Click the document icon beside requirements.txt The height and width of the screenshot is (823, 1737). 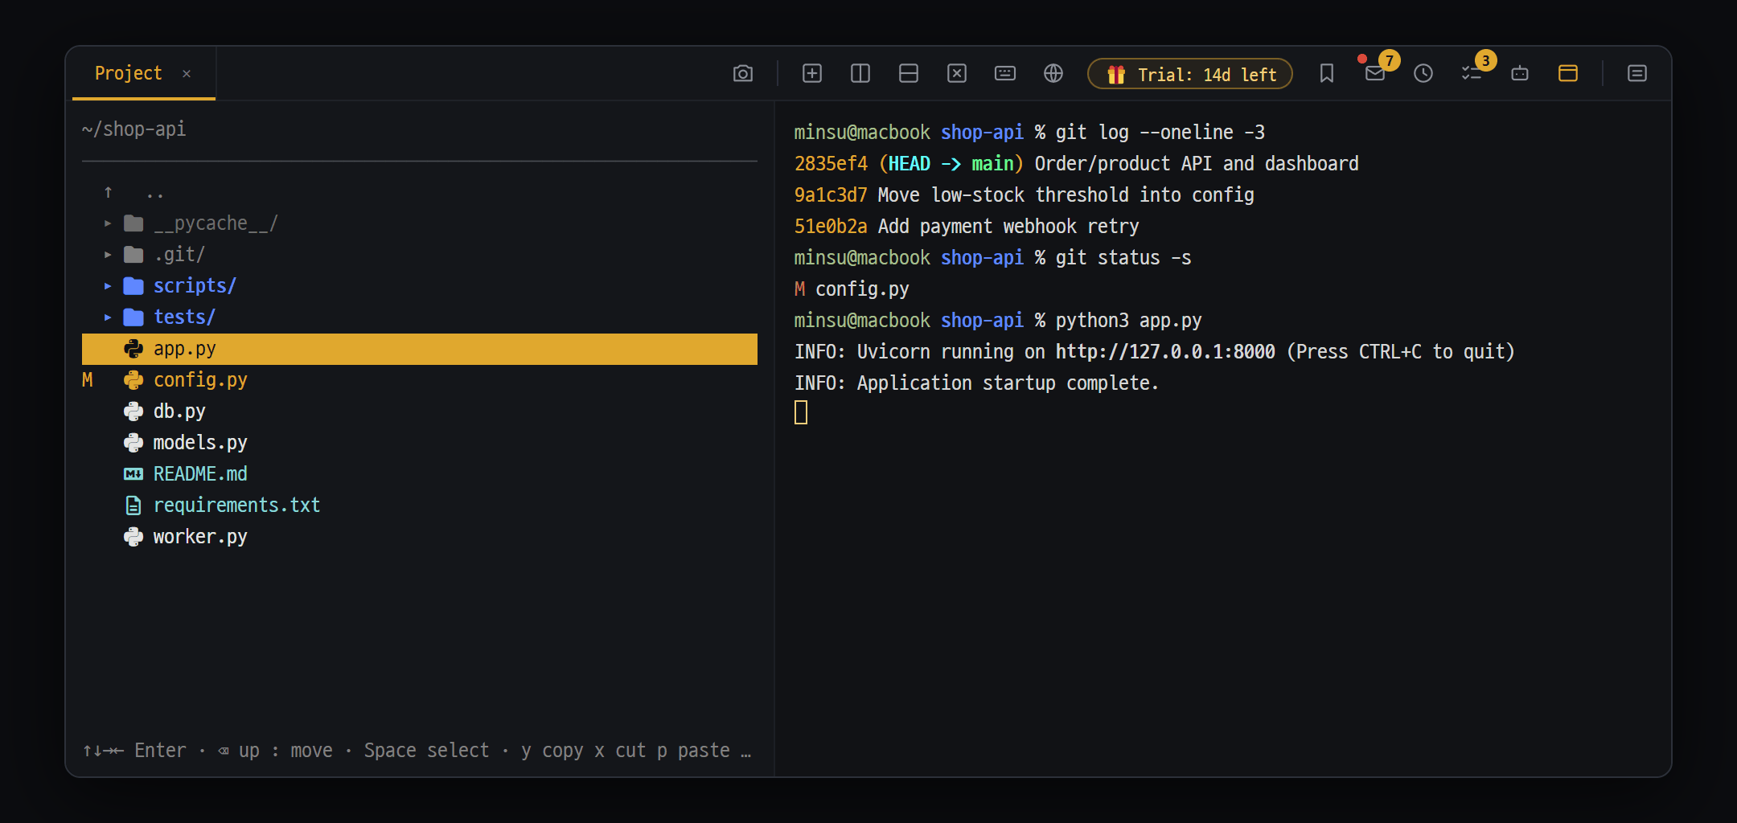tap(133, 506)
